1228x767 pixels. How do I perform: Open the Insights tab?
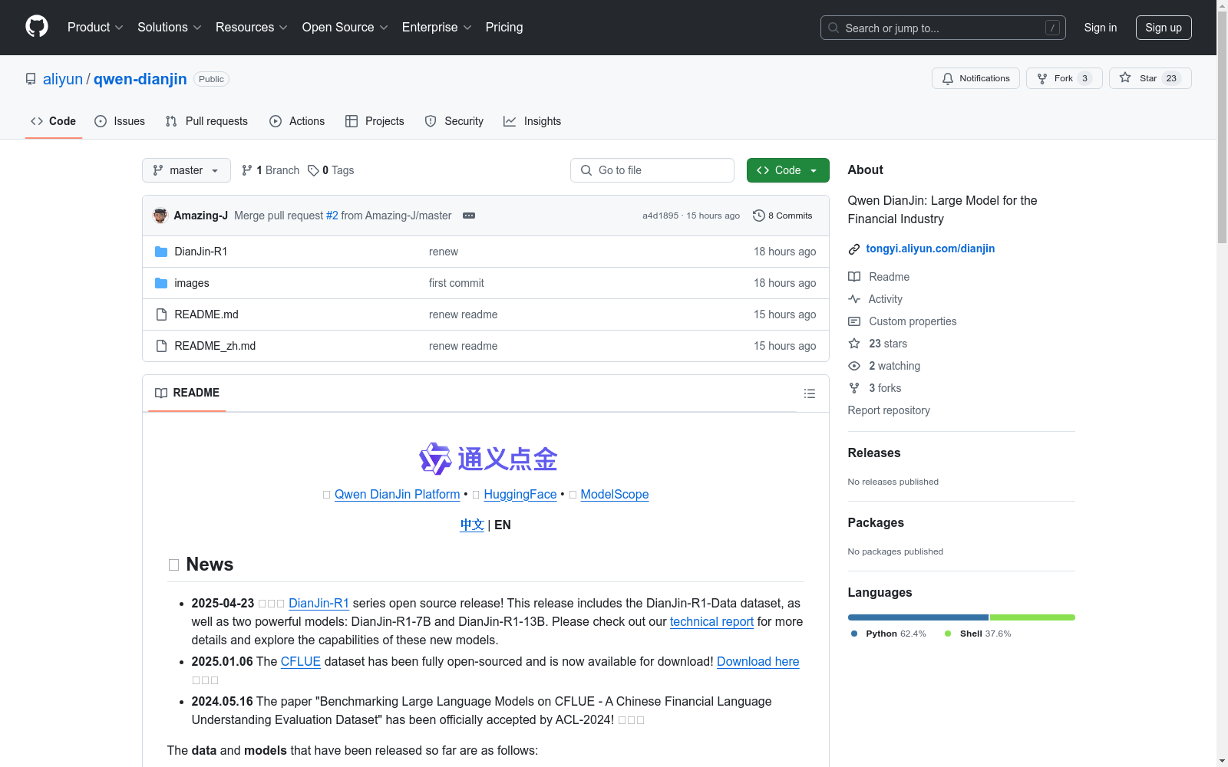[532, 121]
